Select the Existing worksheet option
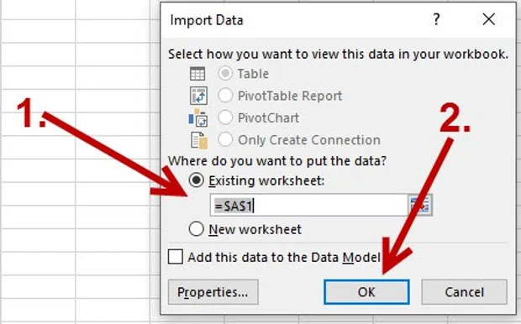The height and width of the screenshot is (324, 521). tap(196, 180)
